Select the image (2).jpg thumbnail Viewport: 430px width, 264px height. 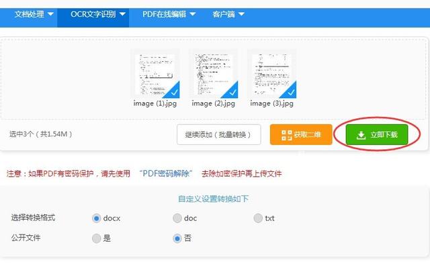pos(214,74)
